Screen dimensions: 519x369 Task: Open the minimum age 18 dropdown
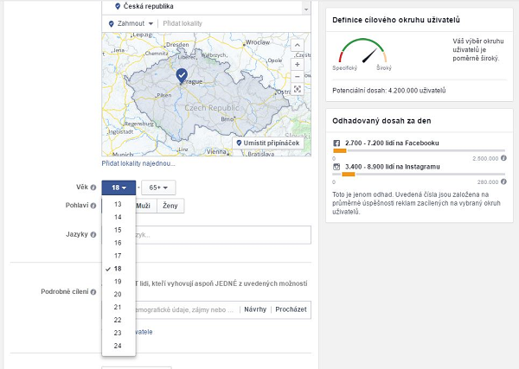(x=119, y=188)
